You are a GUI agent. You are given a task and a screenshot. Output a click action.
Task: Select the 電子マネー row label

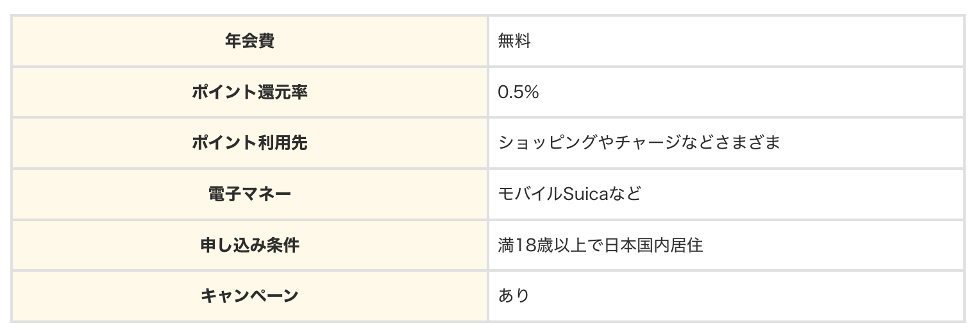[249, 194]
